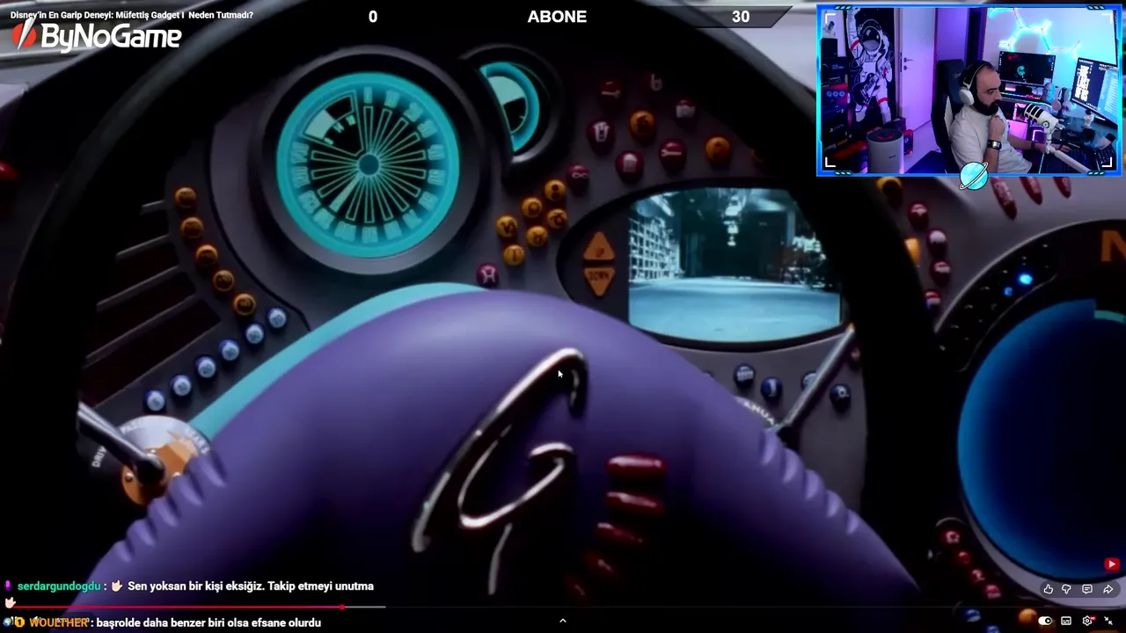Like the video with the thumbs-up icon
This screenshot has width=1126, height=633.
click(x=1048, y=589)
